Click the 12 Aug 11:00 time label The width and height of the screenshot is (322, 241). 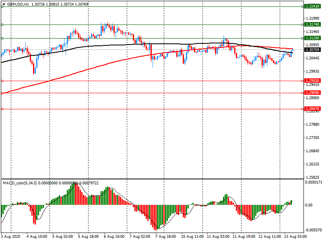270,237
